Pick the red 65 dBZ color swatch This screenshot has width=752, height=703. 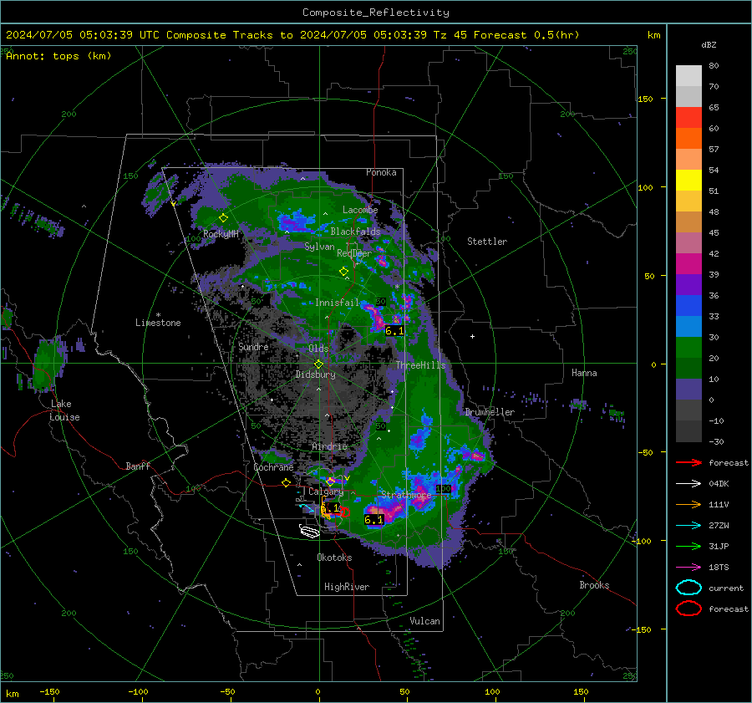[688, 118]
